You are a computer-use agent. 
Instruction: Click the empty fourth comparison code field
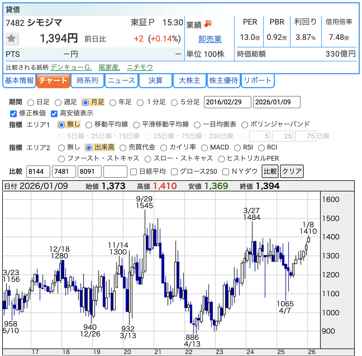115,171
